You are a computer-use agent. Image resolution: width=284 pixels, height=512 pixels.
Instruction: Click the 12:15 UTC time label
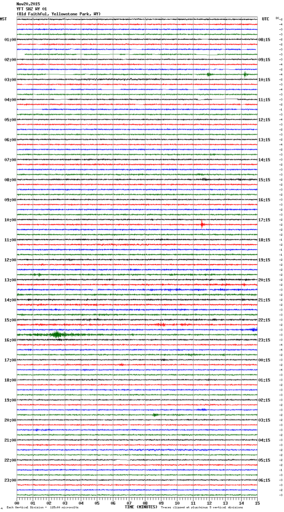click(264, 120)
